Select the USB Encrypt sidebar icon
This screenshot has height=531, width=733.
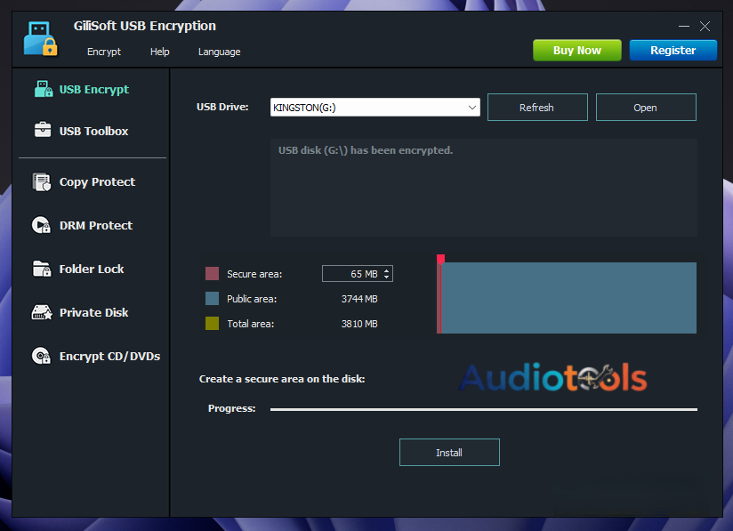point(44,89)
